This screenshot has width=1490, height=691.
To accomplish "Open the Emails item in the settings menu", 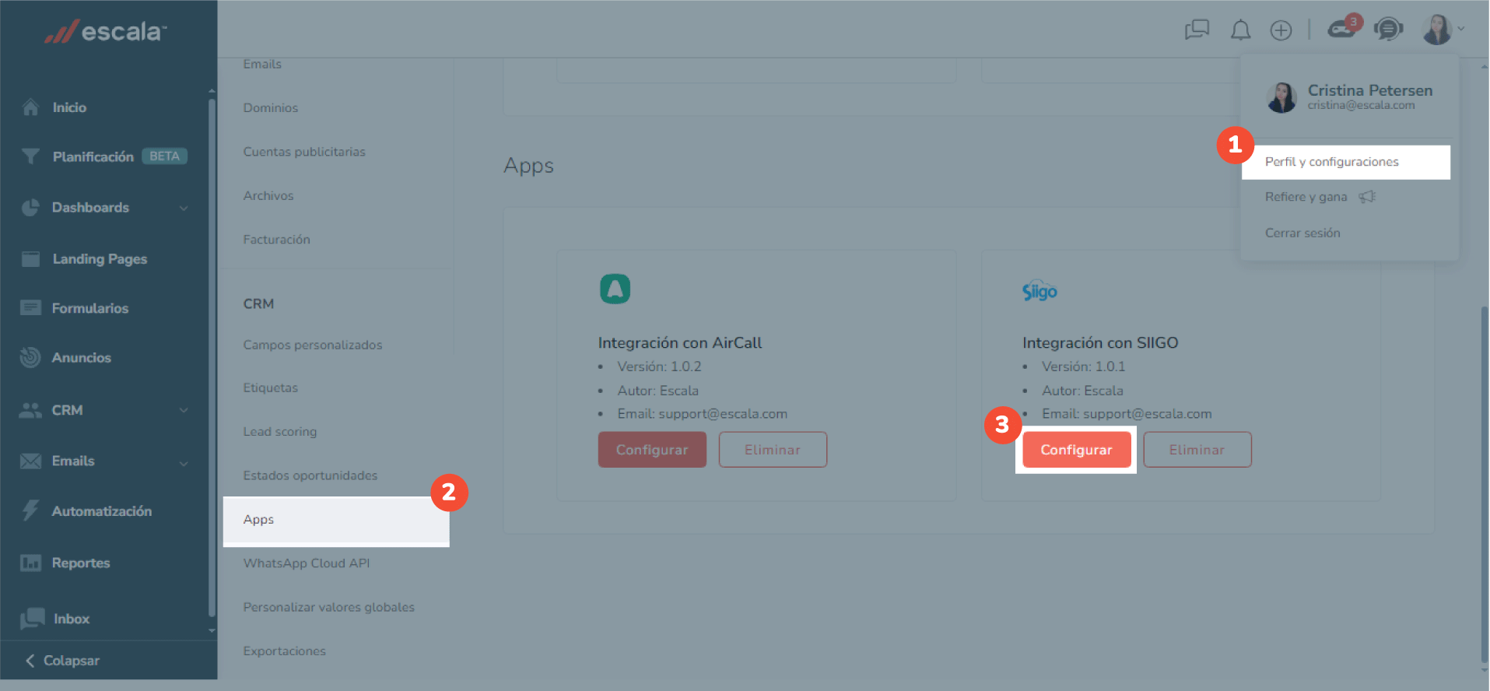I will click(262, 65).
